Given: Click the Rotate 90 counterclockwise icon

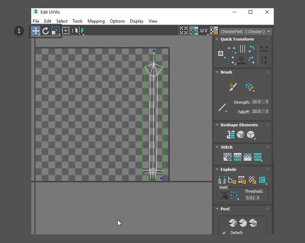Looking at the screenshot, I should [x=252, y=48].
